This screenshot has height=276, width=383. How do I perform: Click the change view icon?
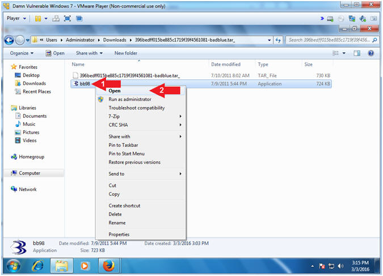coord(335,53)
